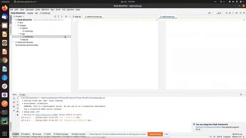Image resolution: width=246 pixels, height=138 pixels.
Task: Click the Stop sharing button
Action: point(155,134)
